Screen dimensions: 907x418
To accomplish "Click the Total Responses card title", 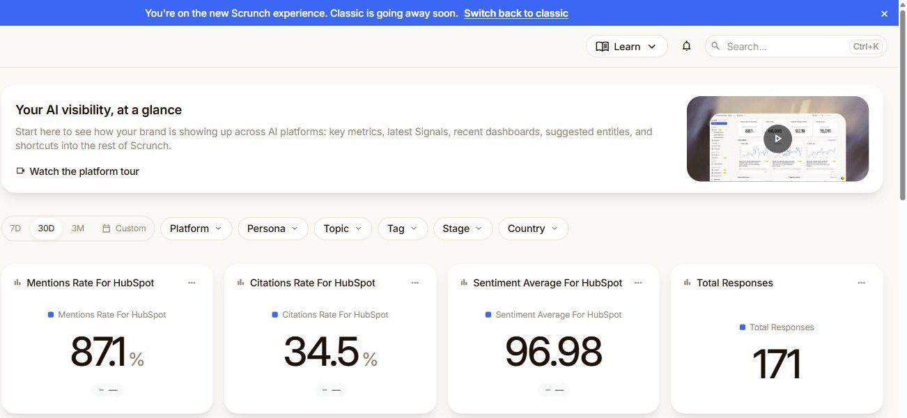I will [x=735, y=283].
